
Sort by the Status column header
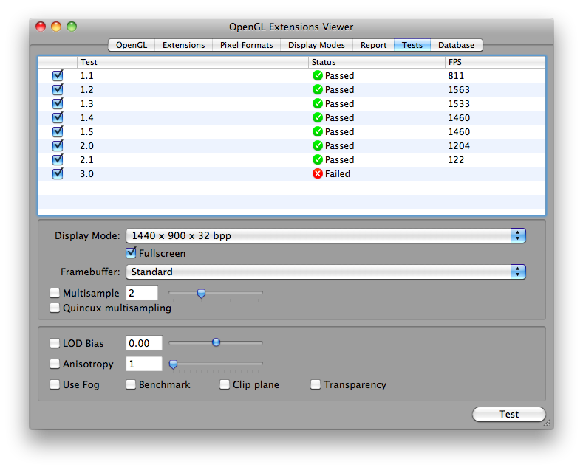pyautogui.click(x=377, y=62)
